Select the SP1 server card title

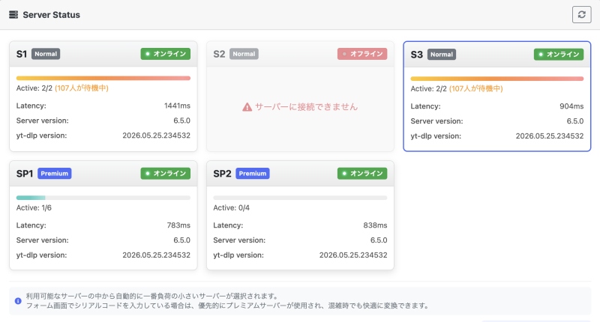25,174
